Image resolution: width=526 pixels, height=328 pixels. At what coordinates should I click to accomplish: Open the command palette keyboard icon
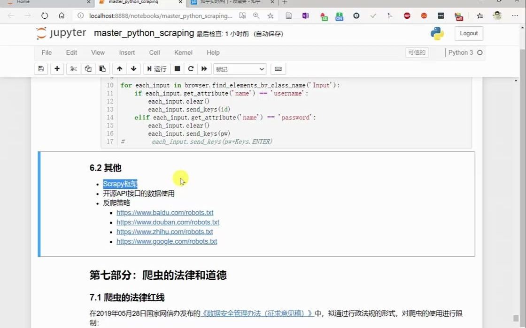[278, 68]
